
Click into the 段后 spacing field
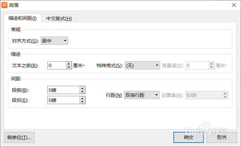pyautogui.click(x=63, y=100)
